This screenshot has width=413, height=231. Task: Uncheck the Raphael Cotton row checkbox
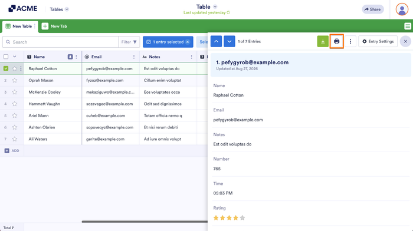click(x=6, y=68)
